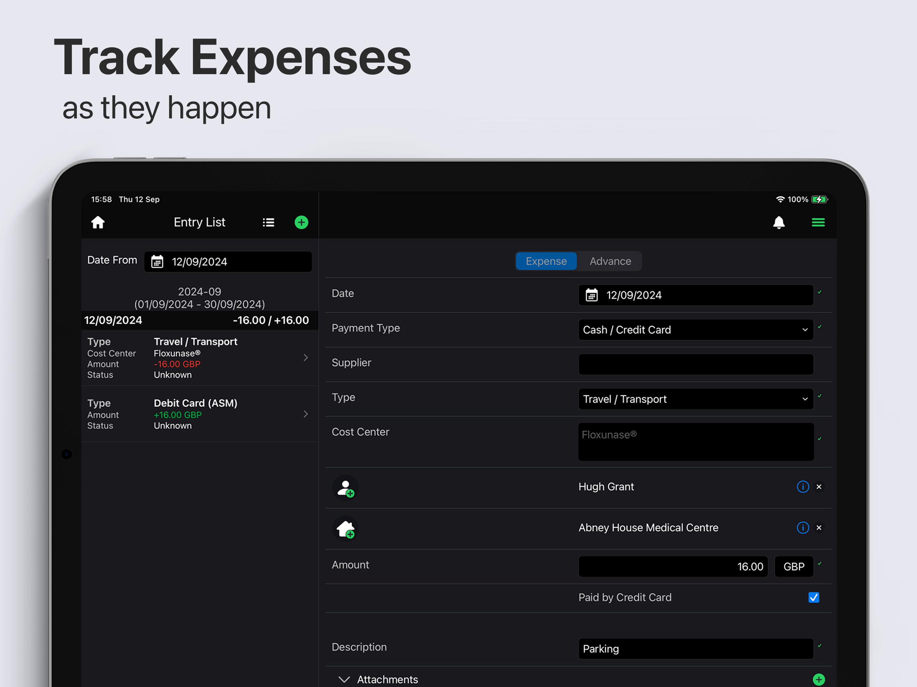Viewport: 917px width, 687px height.
Task: Go to Home via house icon
Action: pos(98,222)
